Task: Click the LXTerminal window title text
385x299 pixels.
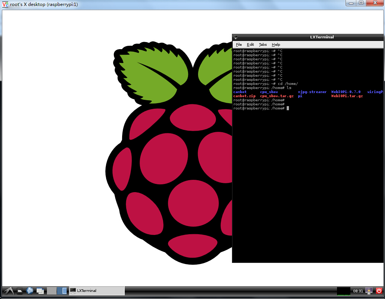Action: click(x=322, y=37)
